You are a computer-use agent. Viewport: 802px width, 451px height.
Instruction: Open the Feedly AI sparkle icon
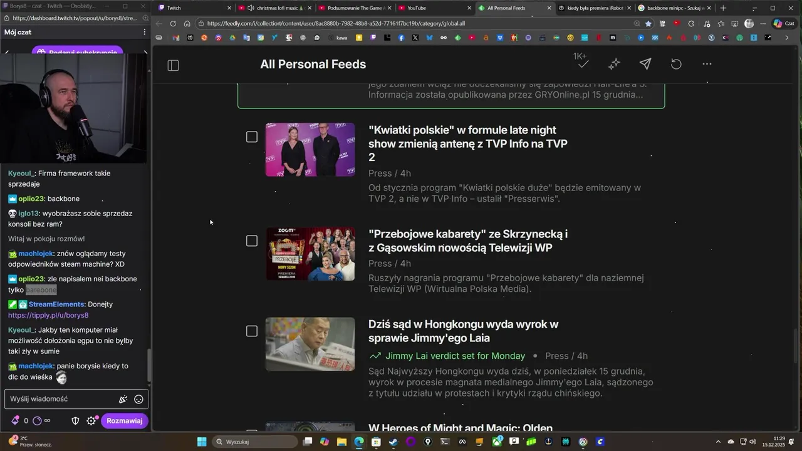pyautogui.click(x=614, y=64)
